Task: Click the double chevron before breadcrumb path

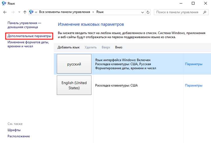Action: [x=36, y=12]
